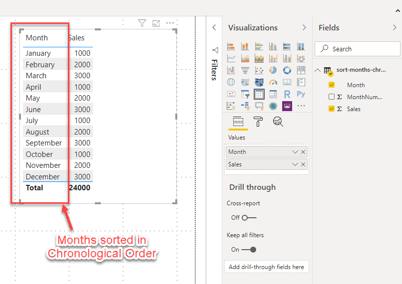Pick the gauge visualization icon

(x=273, y=82)
